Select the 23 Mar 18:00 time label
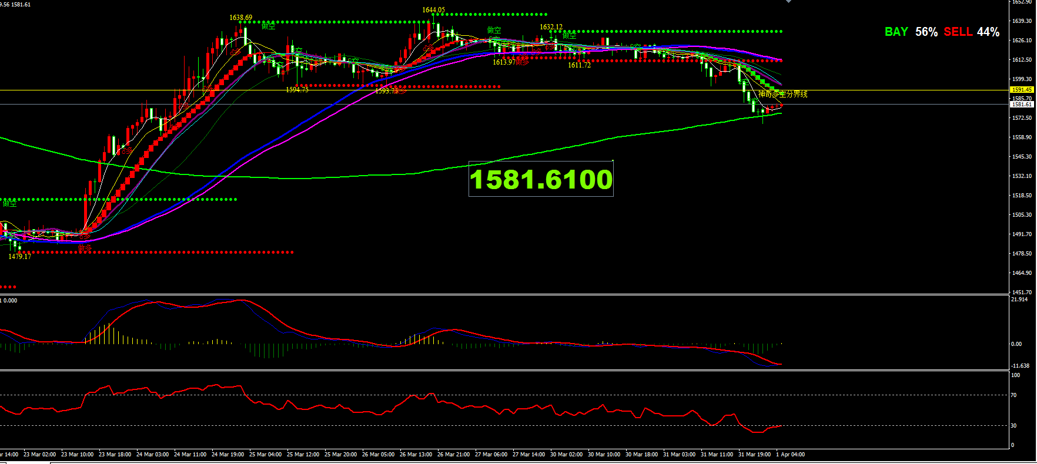 coord(115,455)
